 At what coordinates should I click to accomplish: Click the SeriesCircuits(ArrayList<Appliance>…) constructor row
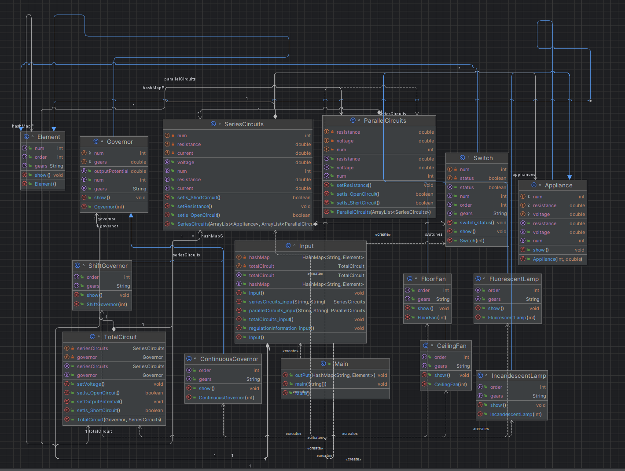point(238,224)
